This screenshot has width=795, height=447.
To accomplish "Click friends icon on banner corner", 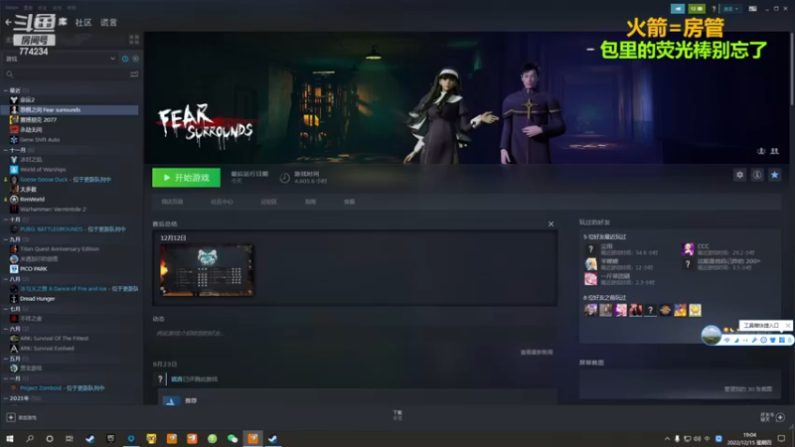I will 774,151.
